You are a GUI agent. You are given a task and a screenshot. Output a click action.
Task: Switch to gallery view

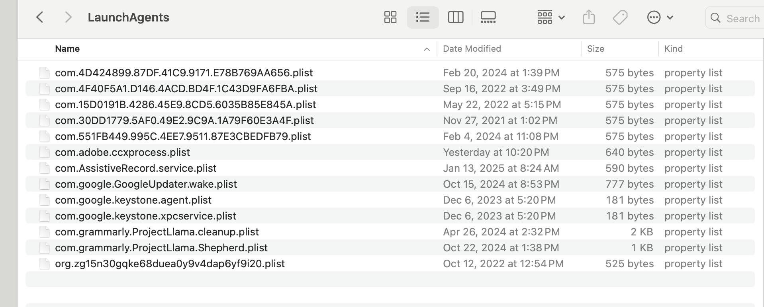488,17
